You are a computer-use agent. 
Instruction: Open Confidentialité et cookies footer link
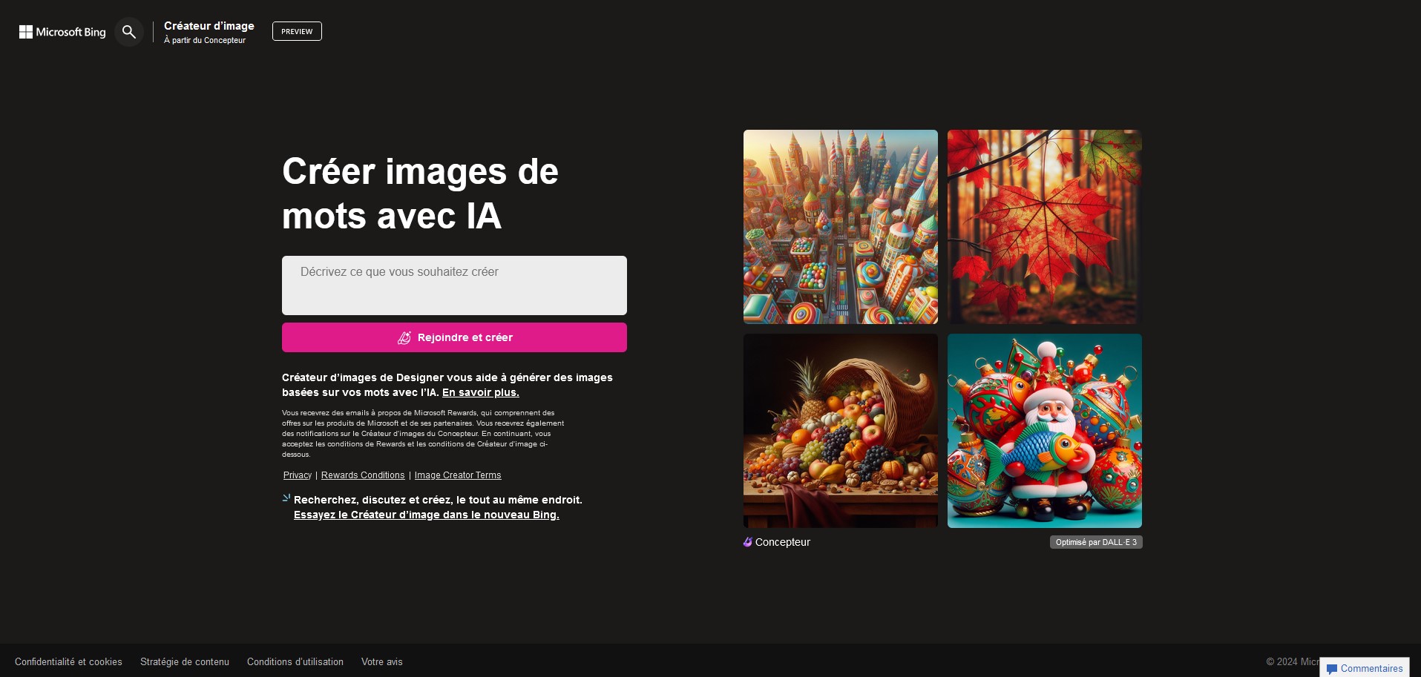tap(68, 661)
